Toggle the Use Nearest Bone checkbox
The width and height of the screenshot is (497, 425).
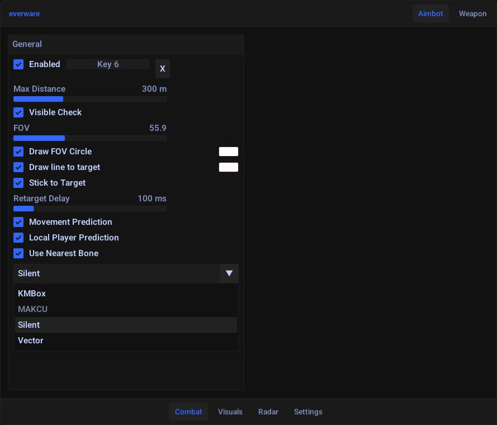18,253
